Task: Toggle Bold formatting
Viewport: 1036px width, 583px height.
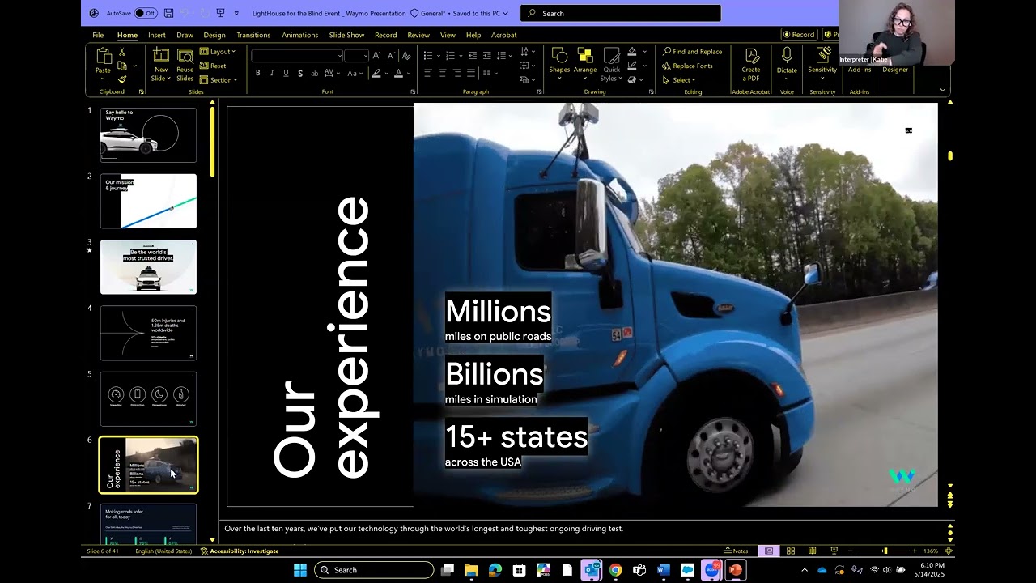Action: (258, 73)
